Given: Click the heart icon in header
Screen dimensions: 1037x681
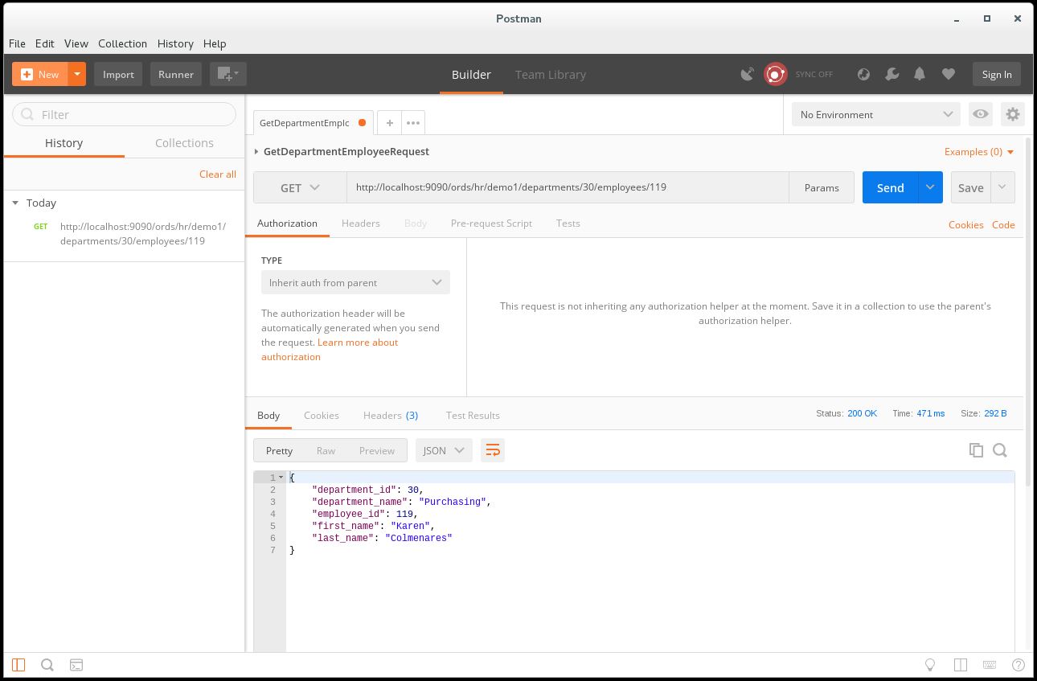Looking at the screenshot, I should [x=949, y=74].
